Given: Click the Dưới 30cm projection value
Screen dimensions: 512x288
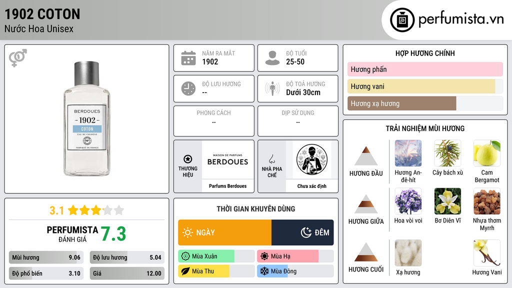Looking at the screenshot, I should (303, 92).
